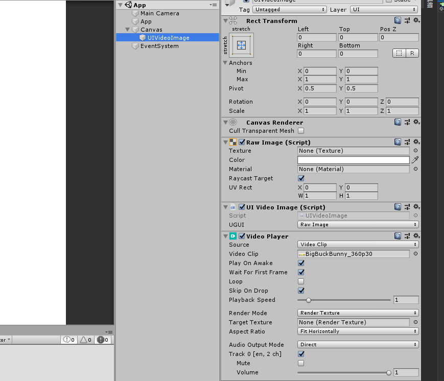Open Rect Transform preset selector icon
This screenshot has width=444, height=381.
tap(407, 20)
